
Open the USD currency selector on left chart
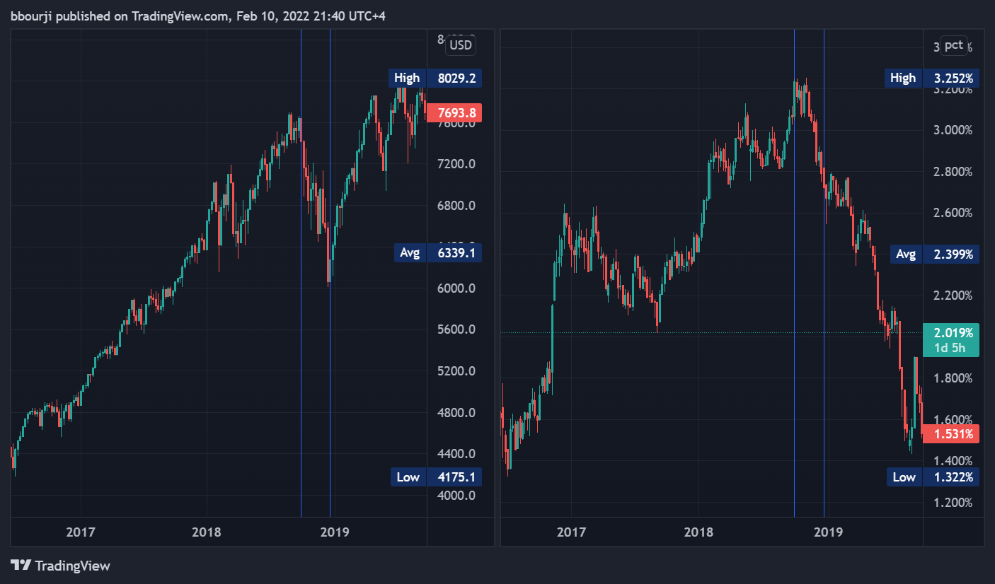click(461, 46)
